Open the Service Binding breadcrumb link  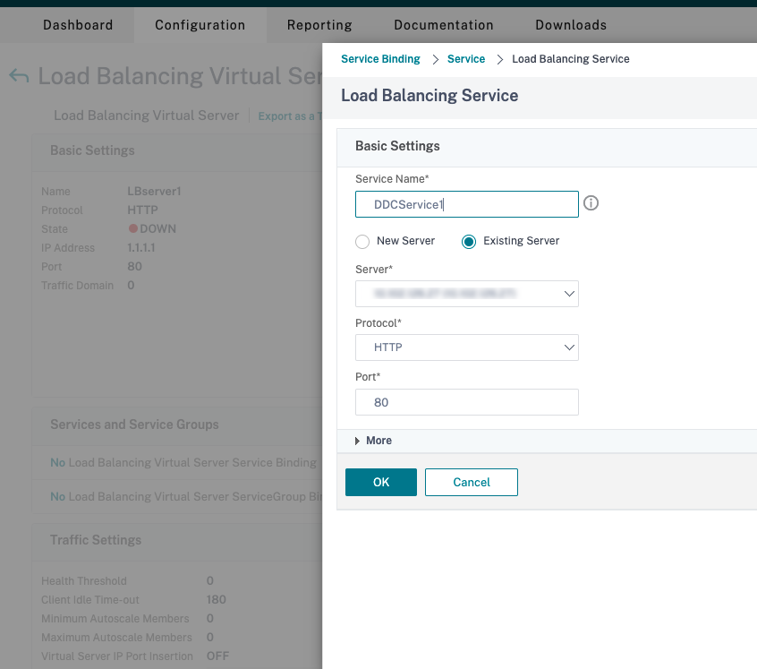click(379, 58)
